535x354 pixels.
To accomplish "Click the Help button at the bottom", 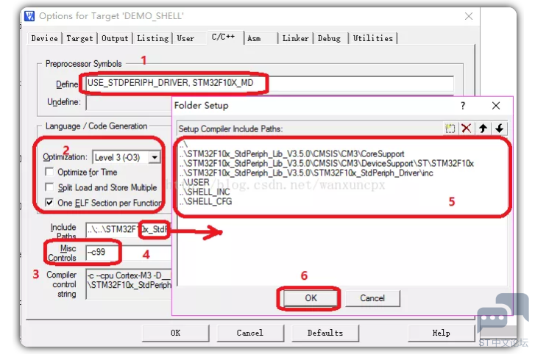I will pyautogui.click(x=441, y=333).
